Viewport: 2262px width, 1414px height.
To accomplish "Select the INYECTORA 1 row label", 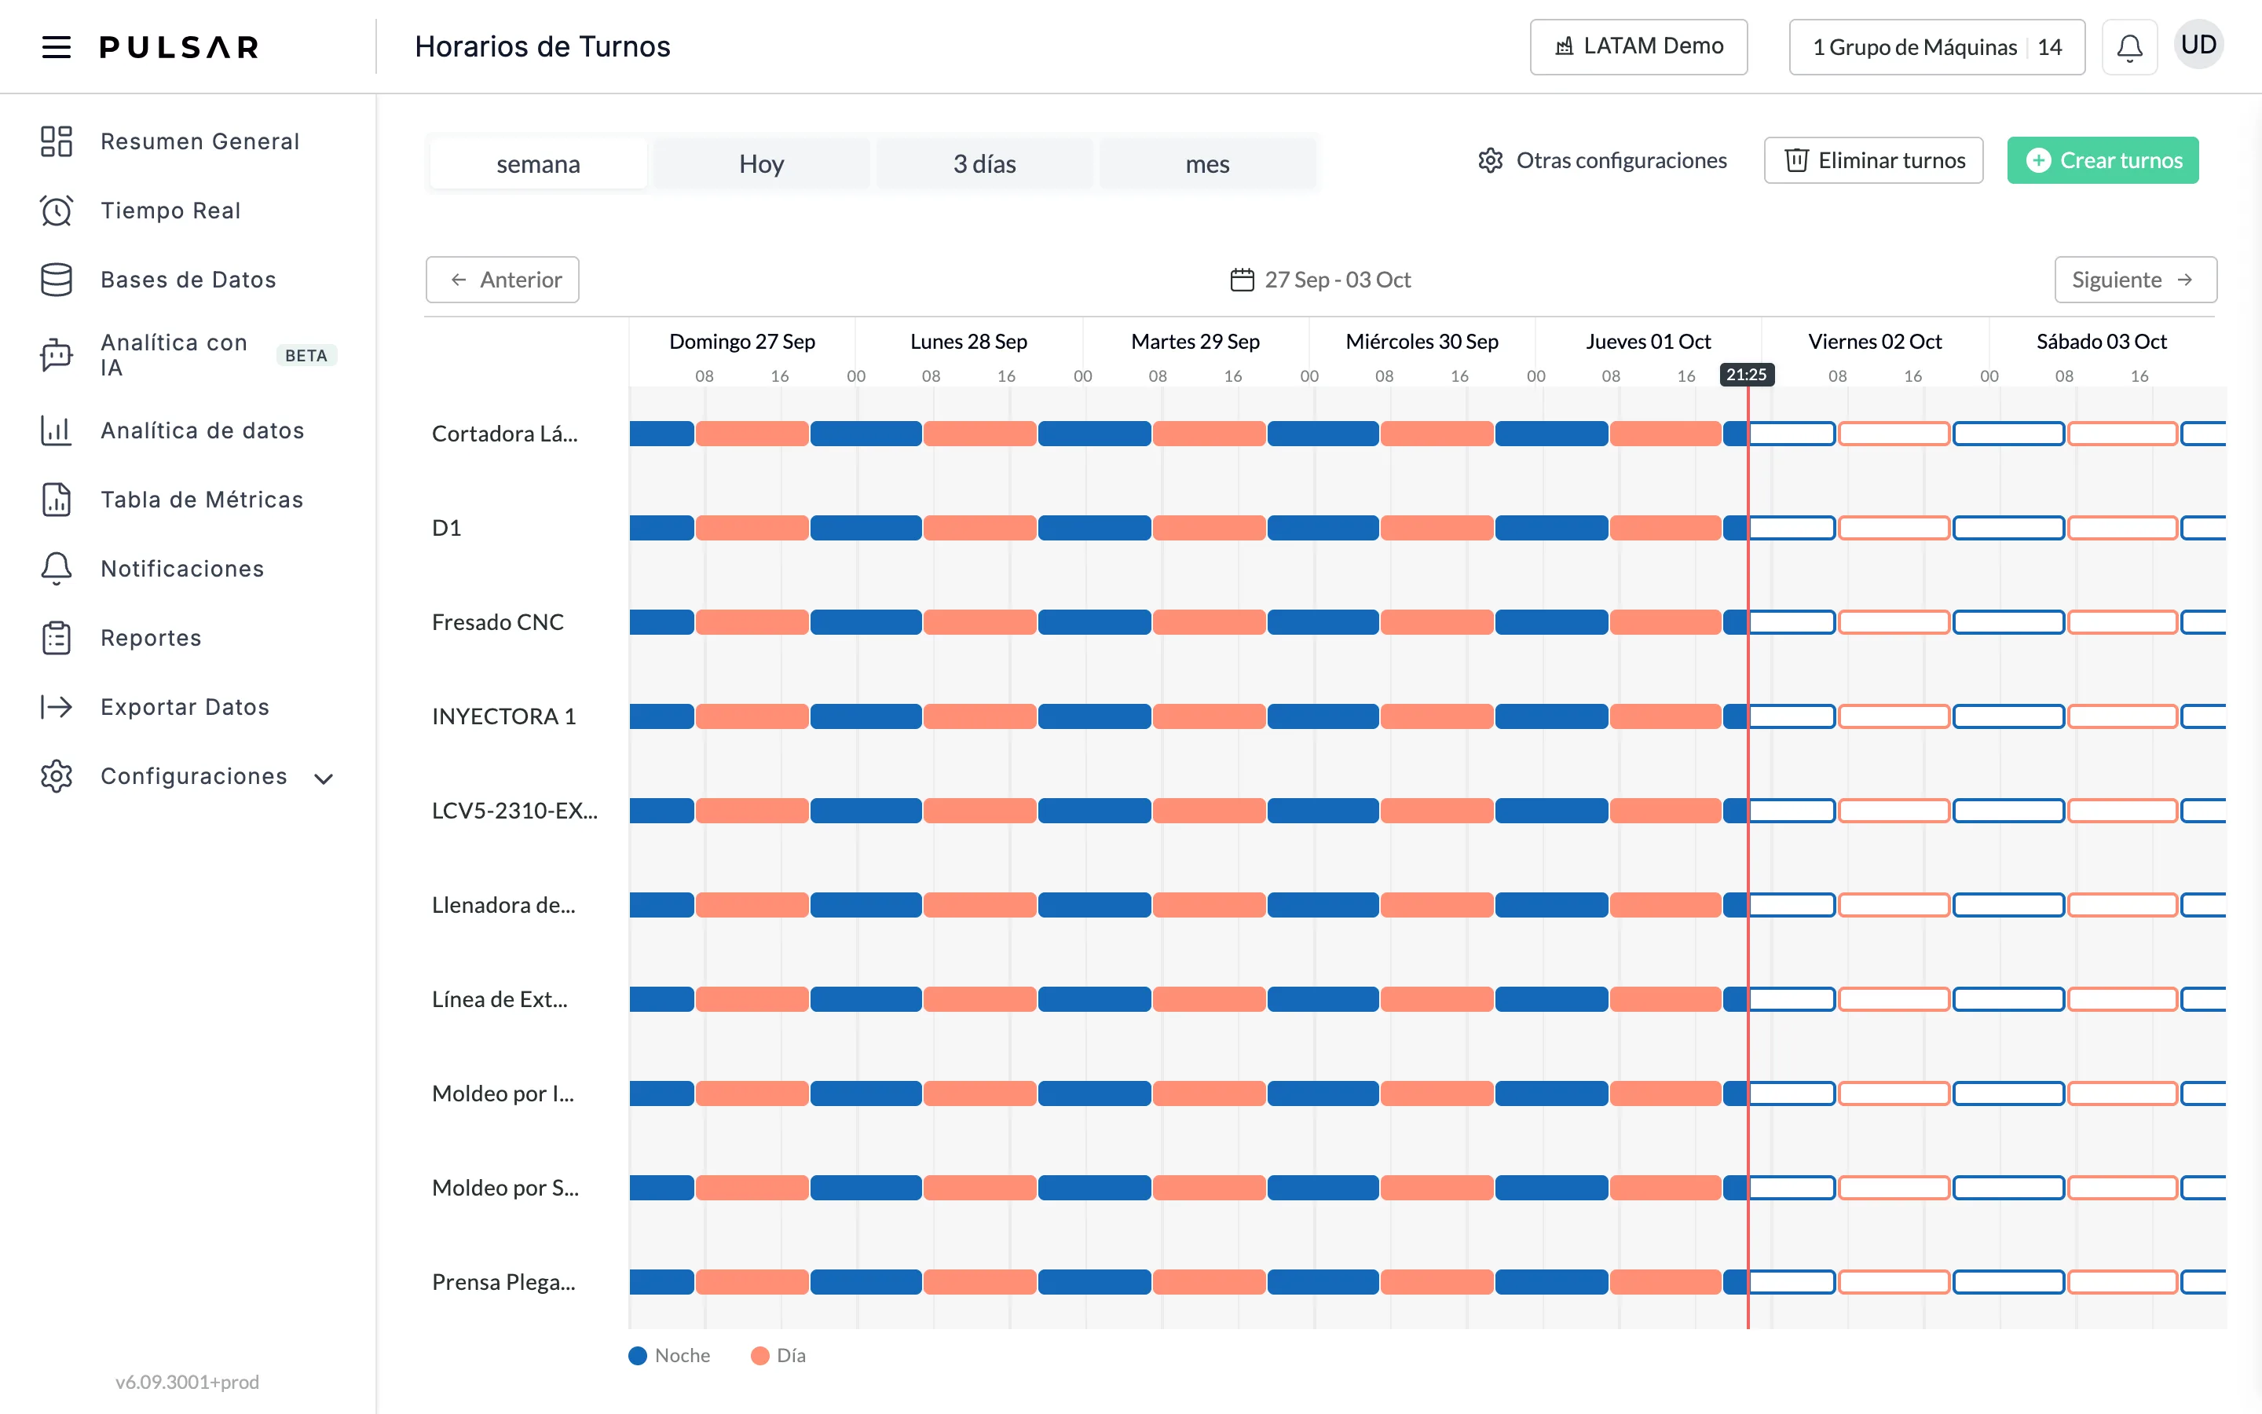I will click(x=503, y=716).
